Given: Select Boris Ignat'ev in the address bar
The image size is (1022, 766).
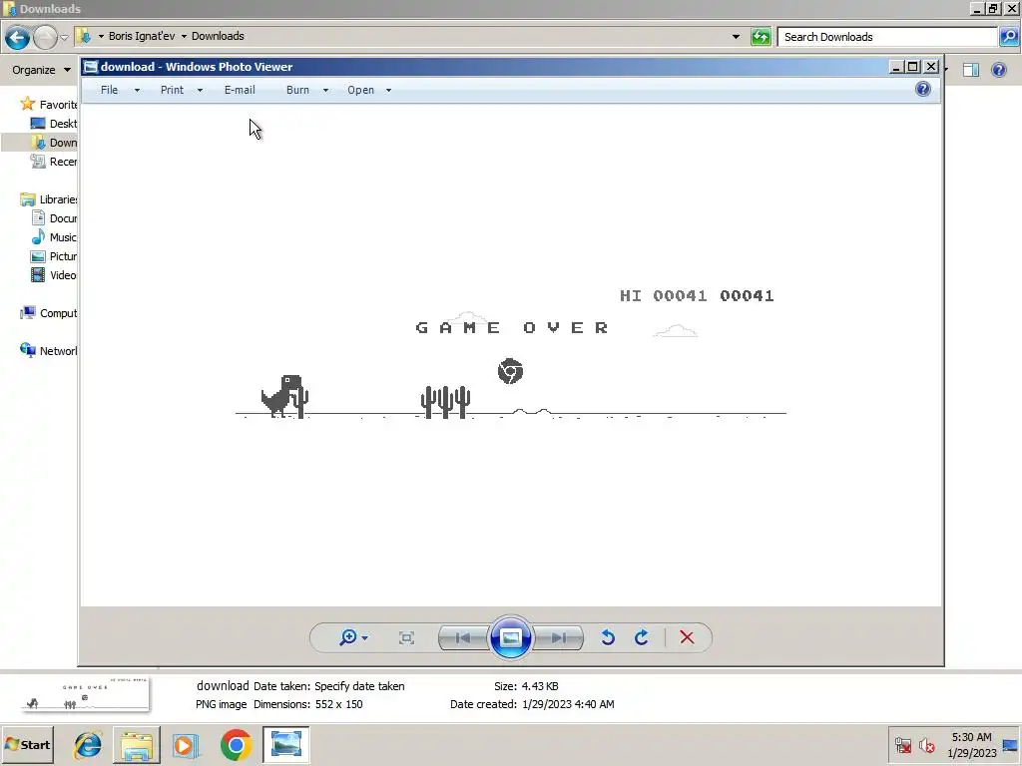Looking at the screenshot, I should pyautogui.click(x=142, y=36).
